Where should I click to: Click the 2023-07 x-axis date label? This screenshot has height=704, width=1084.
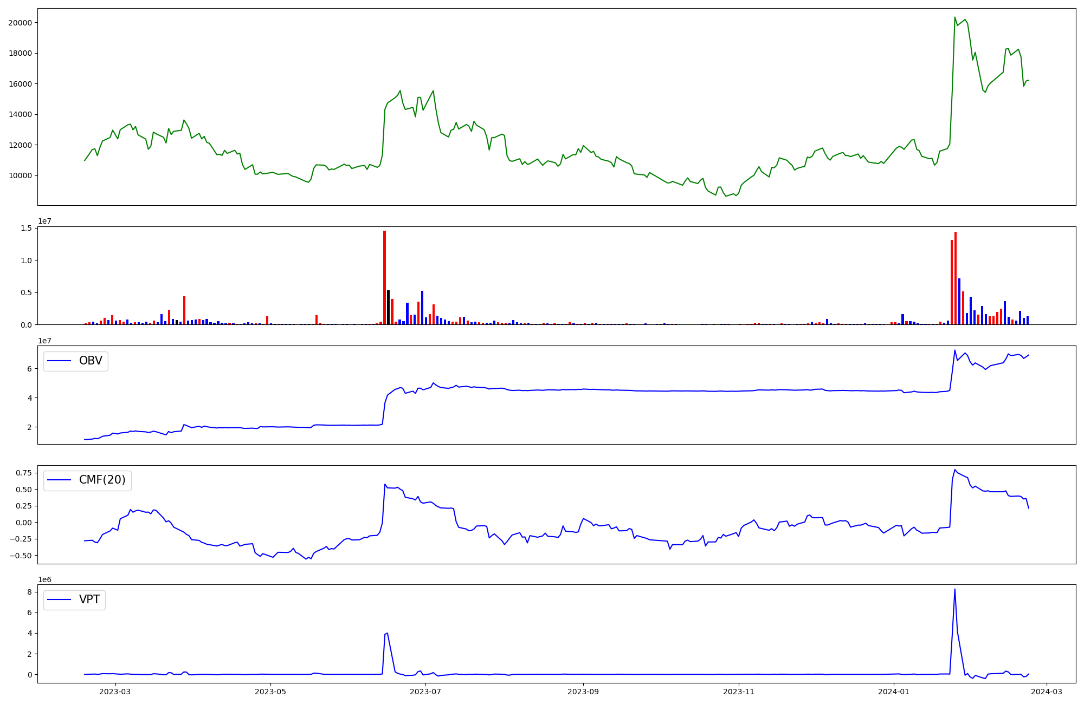pyautogui.click(x=425, y=692)
